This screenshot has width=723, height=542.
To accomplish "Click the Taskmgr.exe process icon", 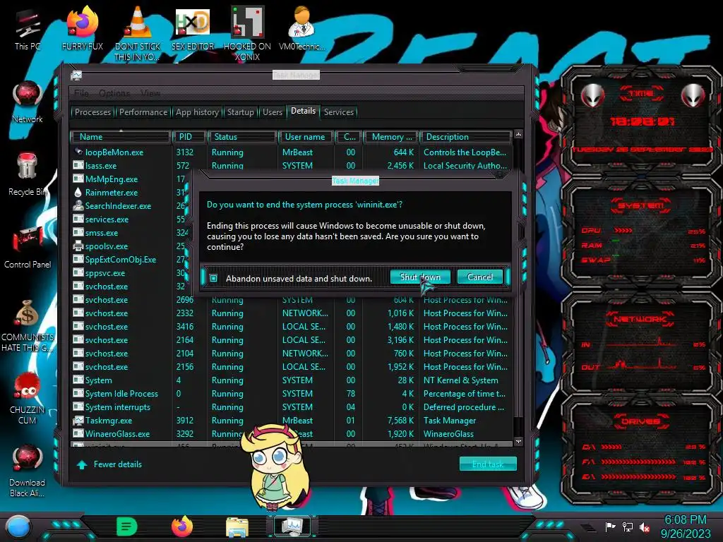I will (78, 421).
